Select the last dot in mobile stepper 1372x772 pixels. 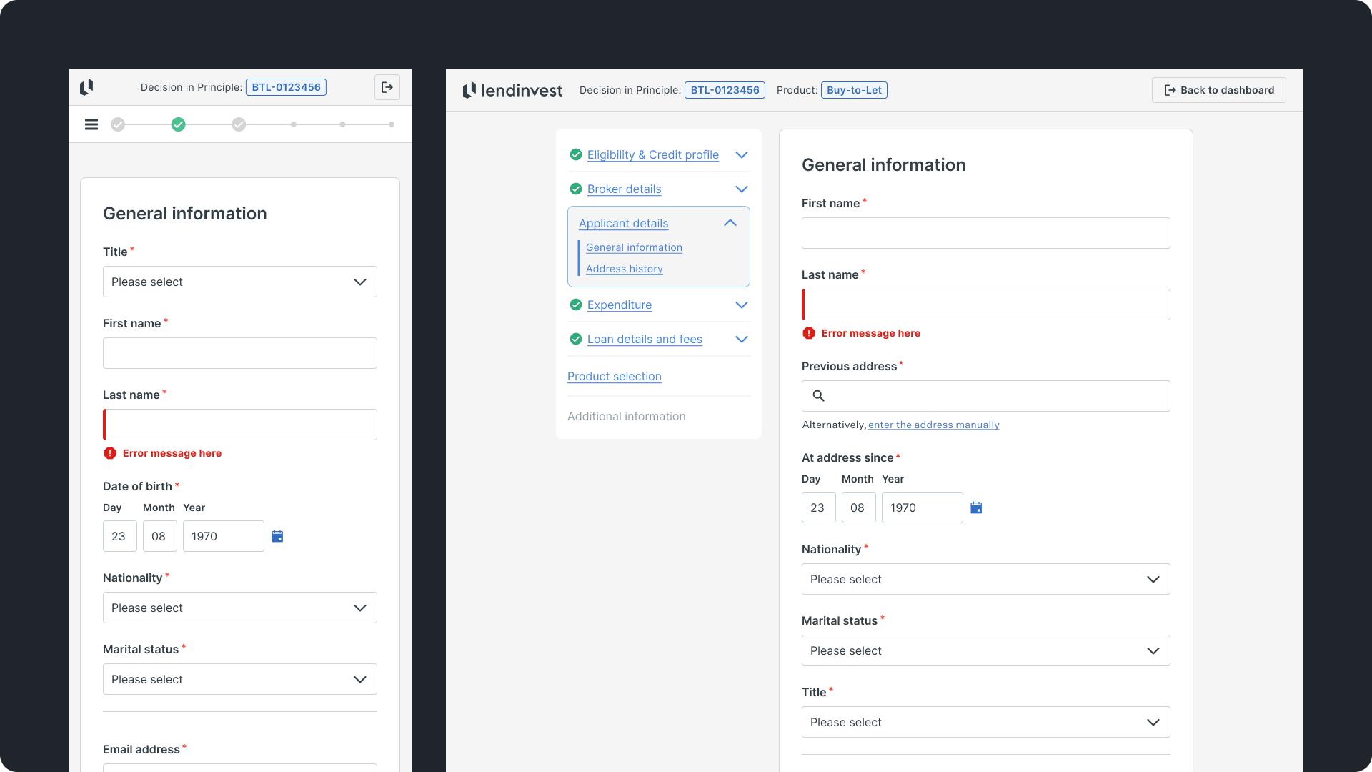click(x=392, y=124)
